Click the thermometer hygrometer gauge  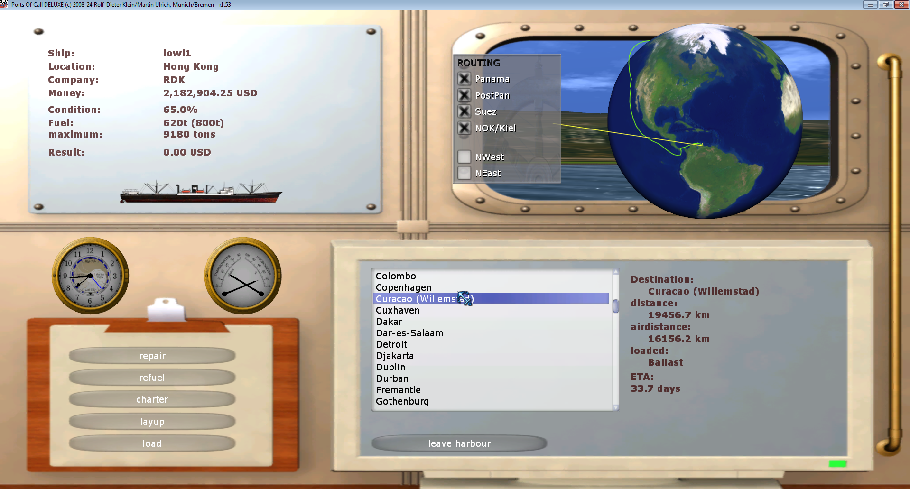coord(243,276)
